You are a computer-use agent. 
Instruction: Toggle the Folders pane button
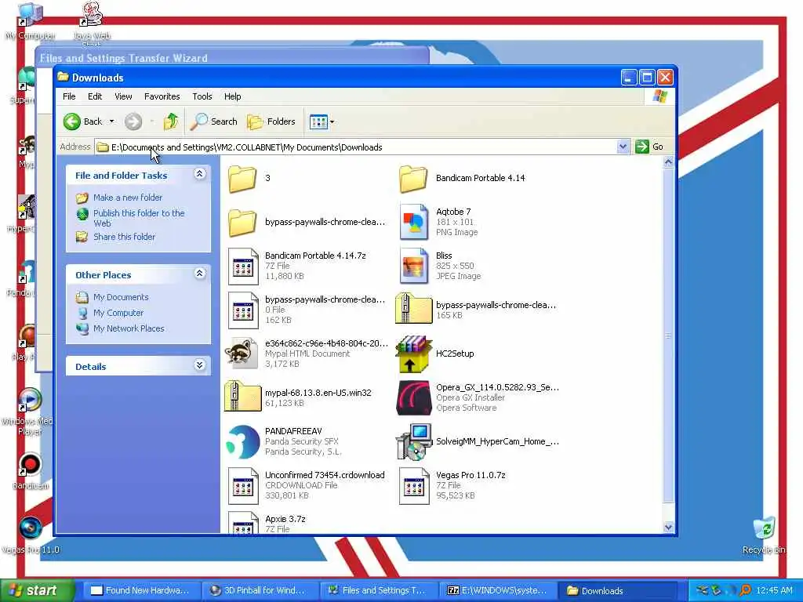click(271, 121)
